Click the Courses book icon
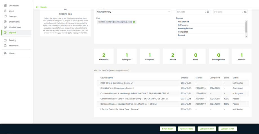Screen dimensions: 259x134 (x=5, y=16)
